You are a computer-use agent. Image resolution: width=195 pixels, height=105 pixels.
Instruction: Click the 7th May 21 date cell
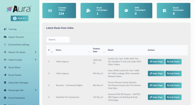pos(98,97)
